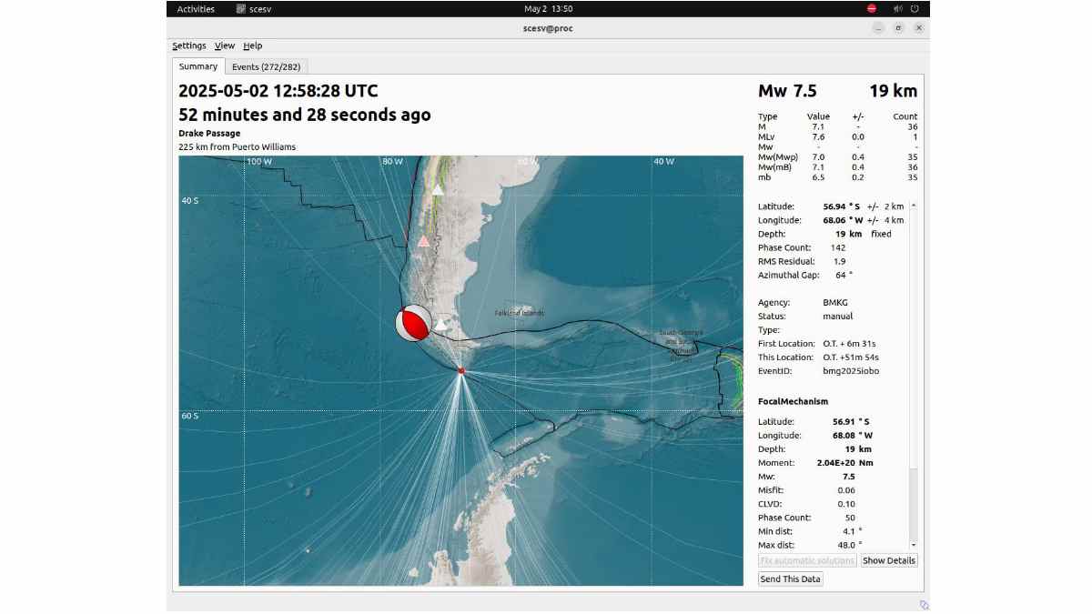The height and width of the screenshot is (614, 1092).
Task: Click the Misfit value 0.06
Action: coord(846,490)
